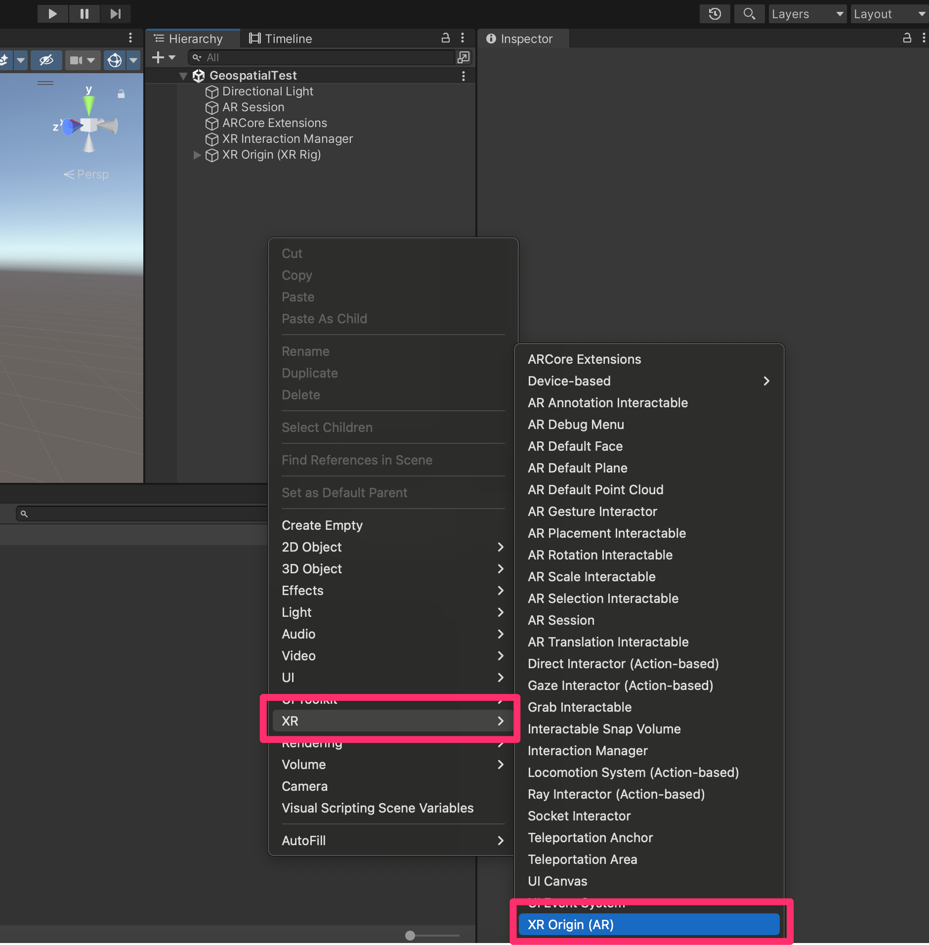The width and height of the screenshot is (929, 945).
Task: Click the Step frame button
Action: click(x=116, y=13)
